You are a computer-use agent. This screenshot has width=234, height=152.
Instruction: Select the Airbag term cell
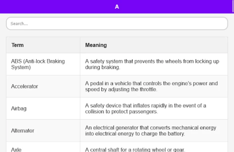[x=19, y=108]
